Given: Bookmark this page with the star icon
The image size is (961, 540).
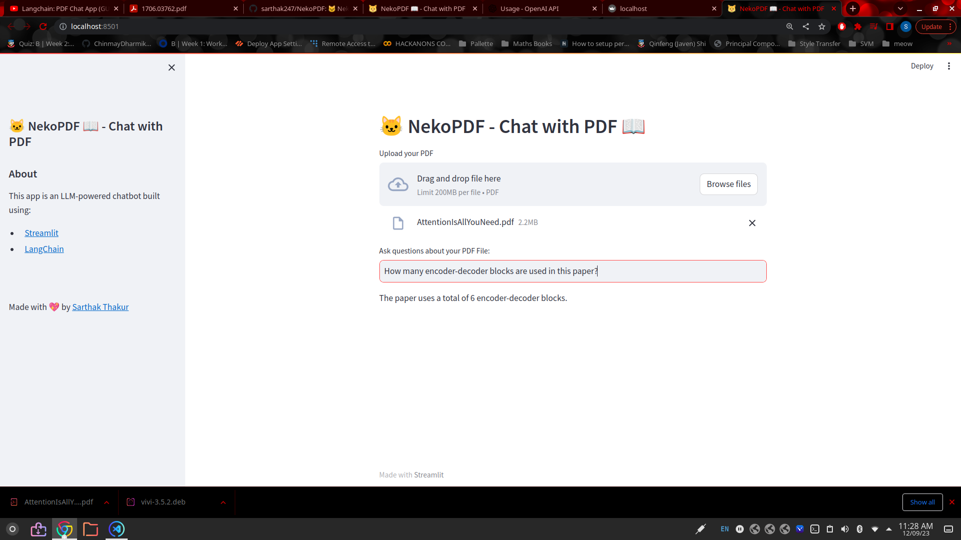Looking at the screenshot, I should point(821,26).
